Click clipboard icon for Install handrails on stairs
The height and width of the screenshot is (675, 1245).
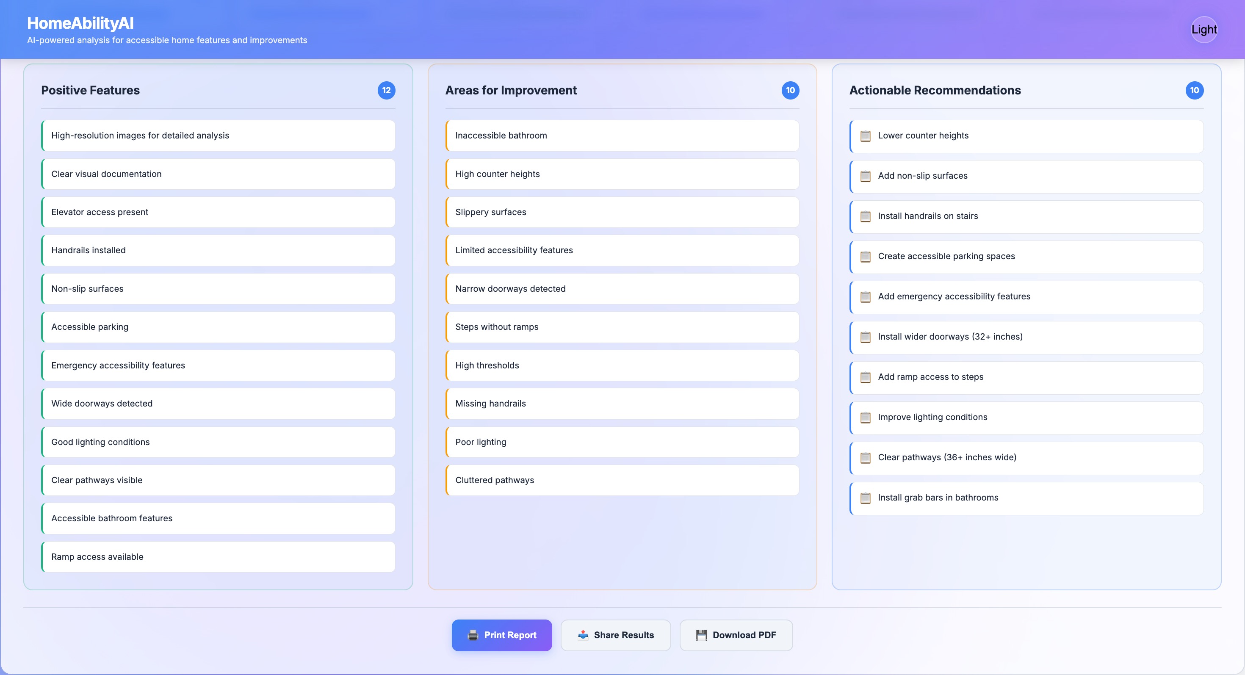(865, 216)
